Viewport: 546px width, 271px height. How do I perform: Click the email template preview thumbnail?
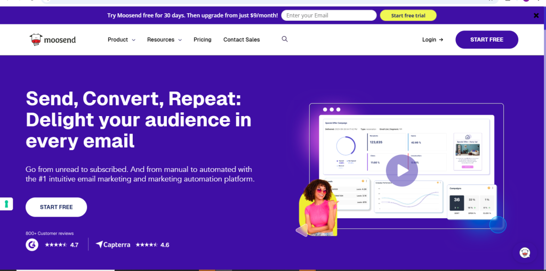coord(468,151)
